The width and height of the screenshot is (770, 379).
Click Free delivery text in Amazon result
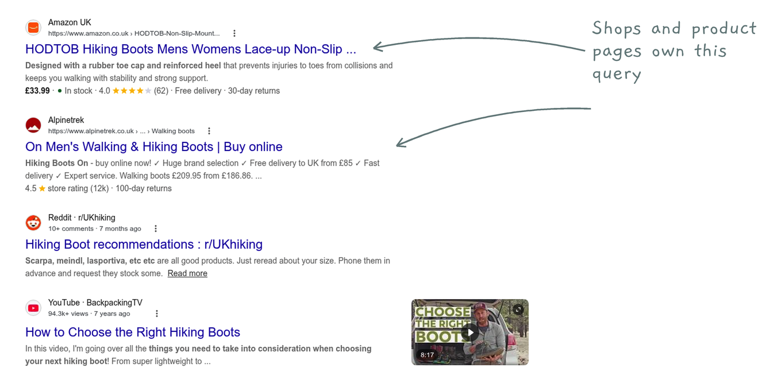click(198, 91)
